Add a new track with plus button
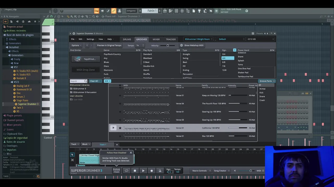Image resolution: width=334 pixels, height=187 pixels. click(x=117, y=144)
